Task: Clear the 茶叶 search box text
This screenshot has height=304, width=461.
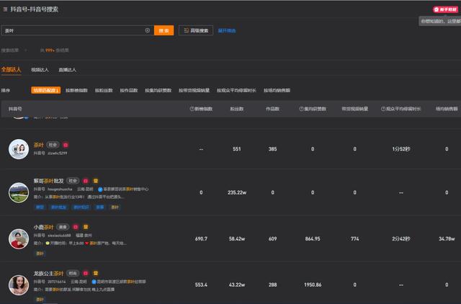Action: [148, 30]
